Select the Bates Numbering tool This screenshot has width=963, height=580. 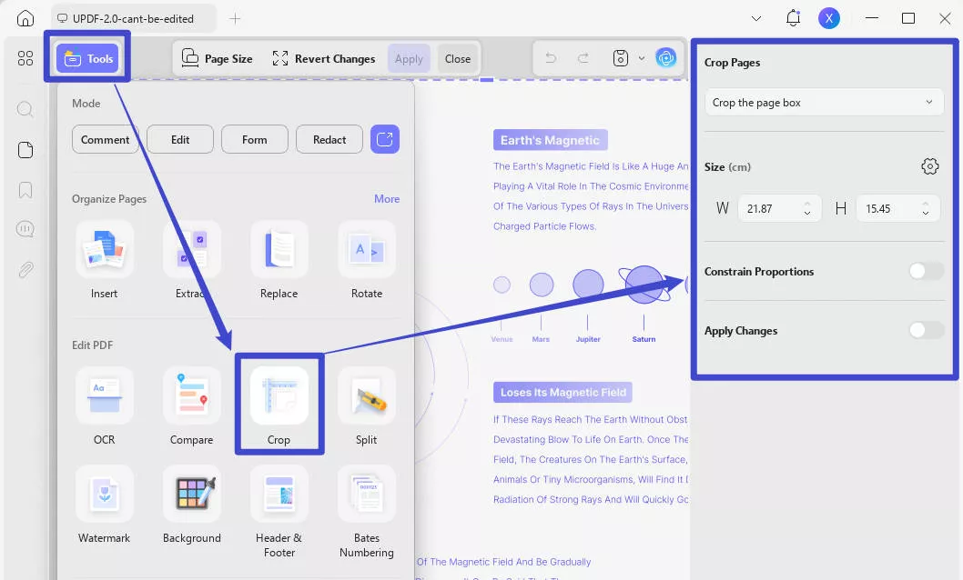coord(366,505)
